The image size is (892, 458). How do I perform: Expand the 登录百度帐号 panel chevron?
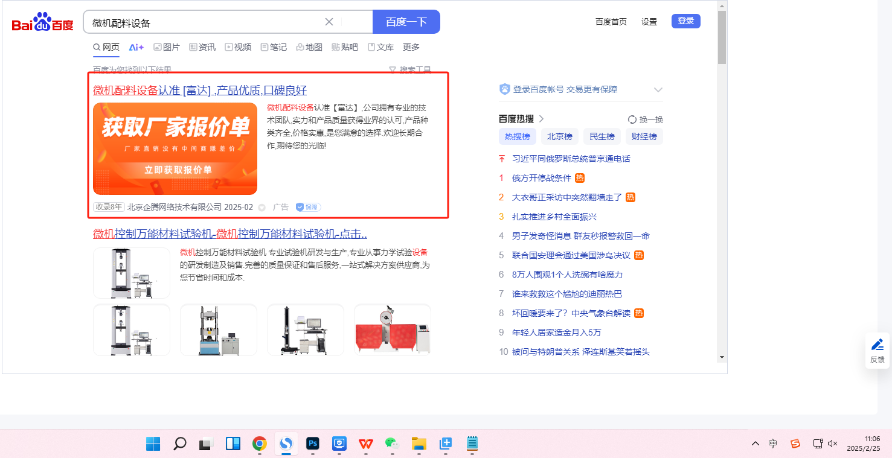click(x=658, y=90)
